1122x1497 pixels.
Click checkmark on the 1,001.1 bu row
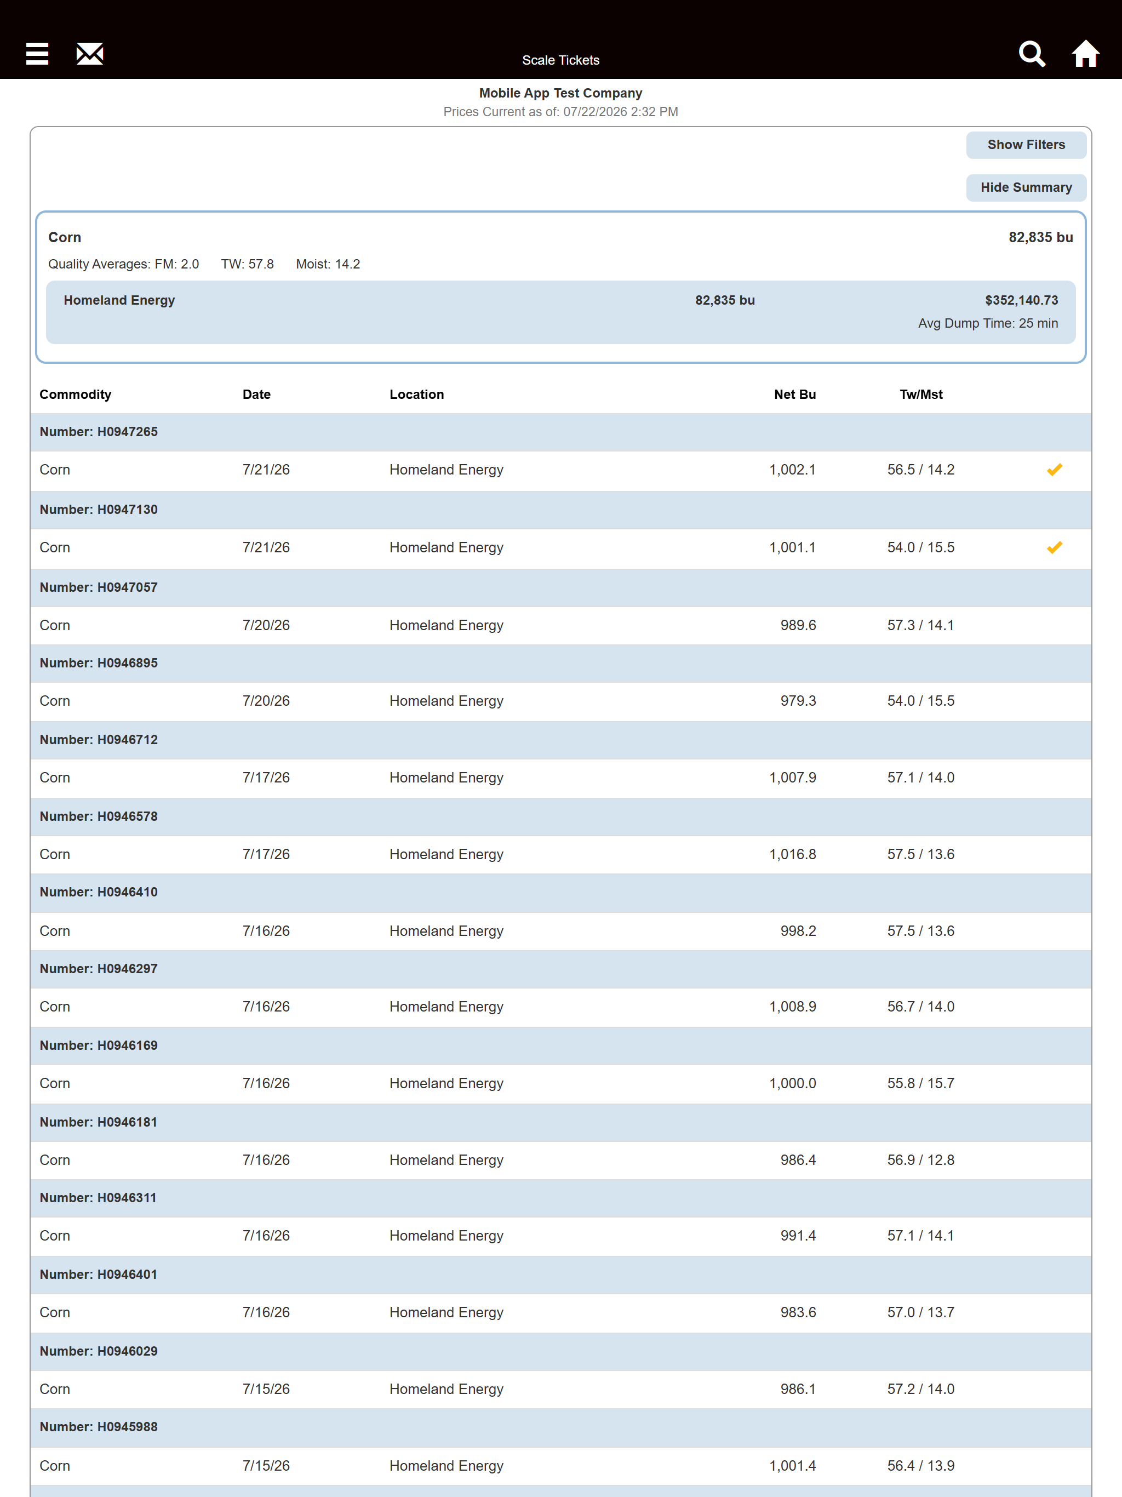[1054, 547]
